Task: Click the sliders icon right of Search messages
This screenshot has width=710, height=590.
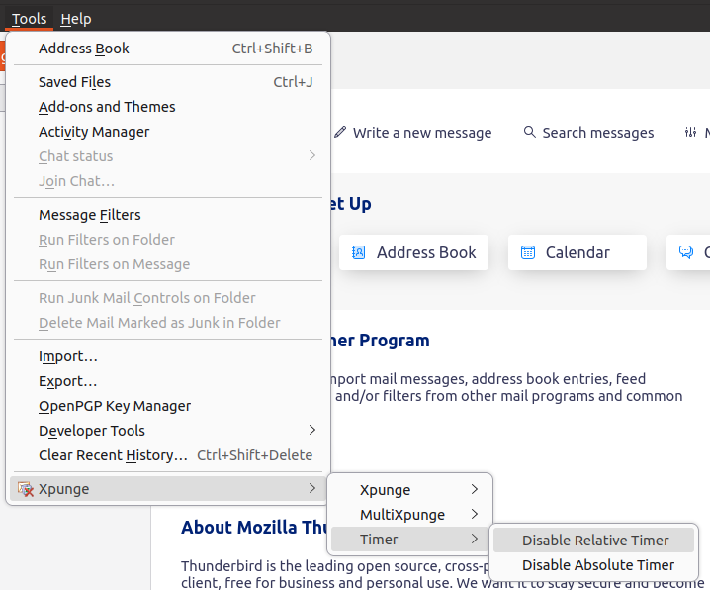Action: pos(690,132)
